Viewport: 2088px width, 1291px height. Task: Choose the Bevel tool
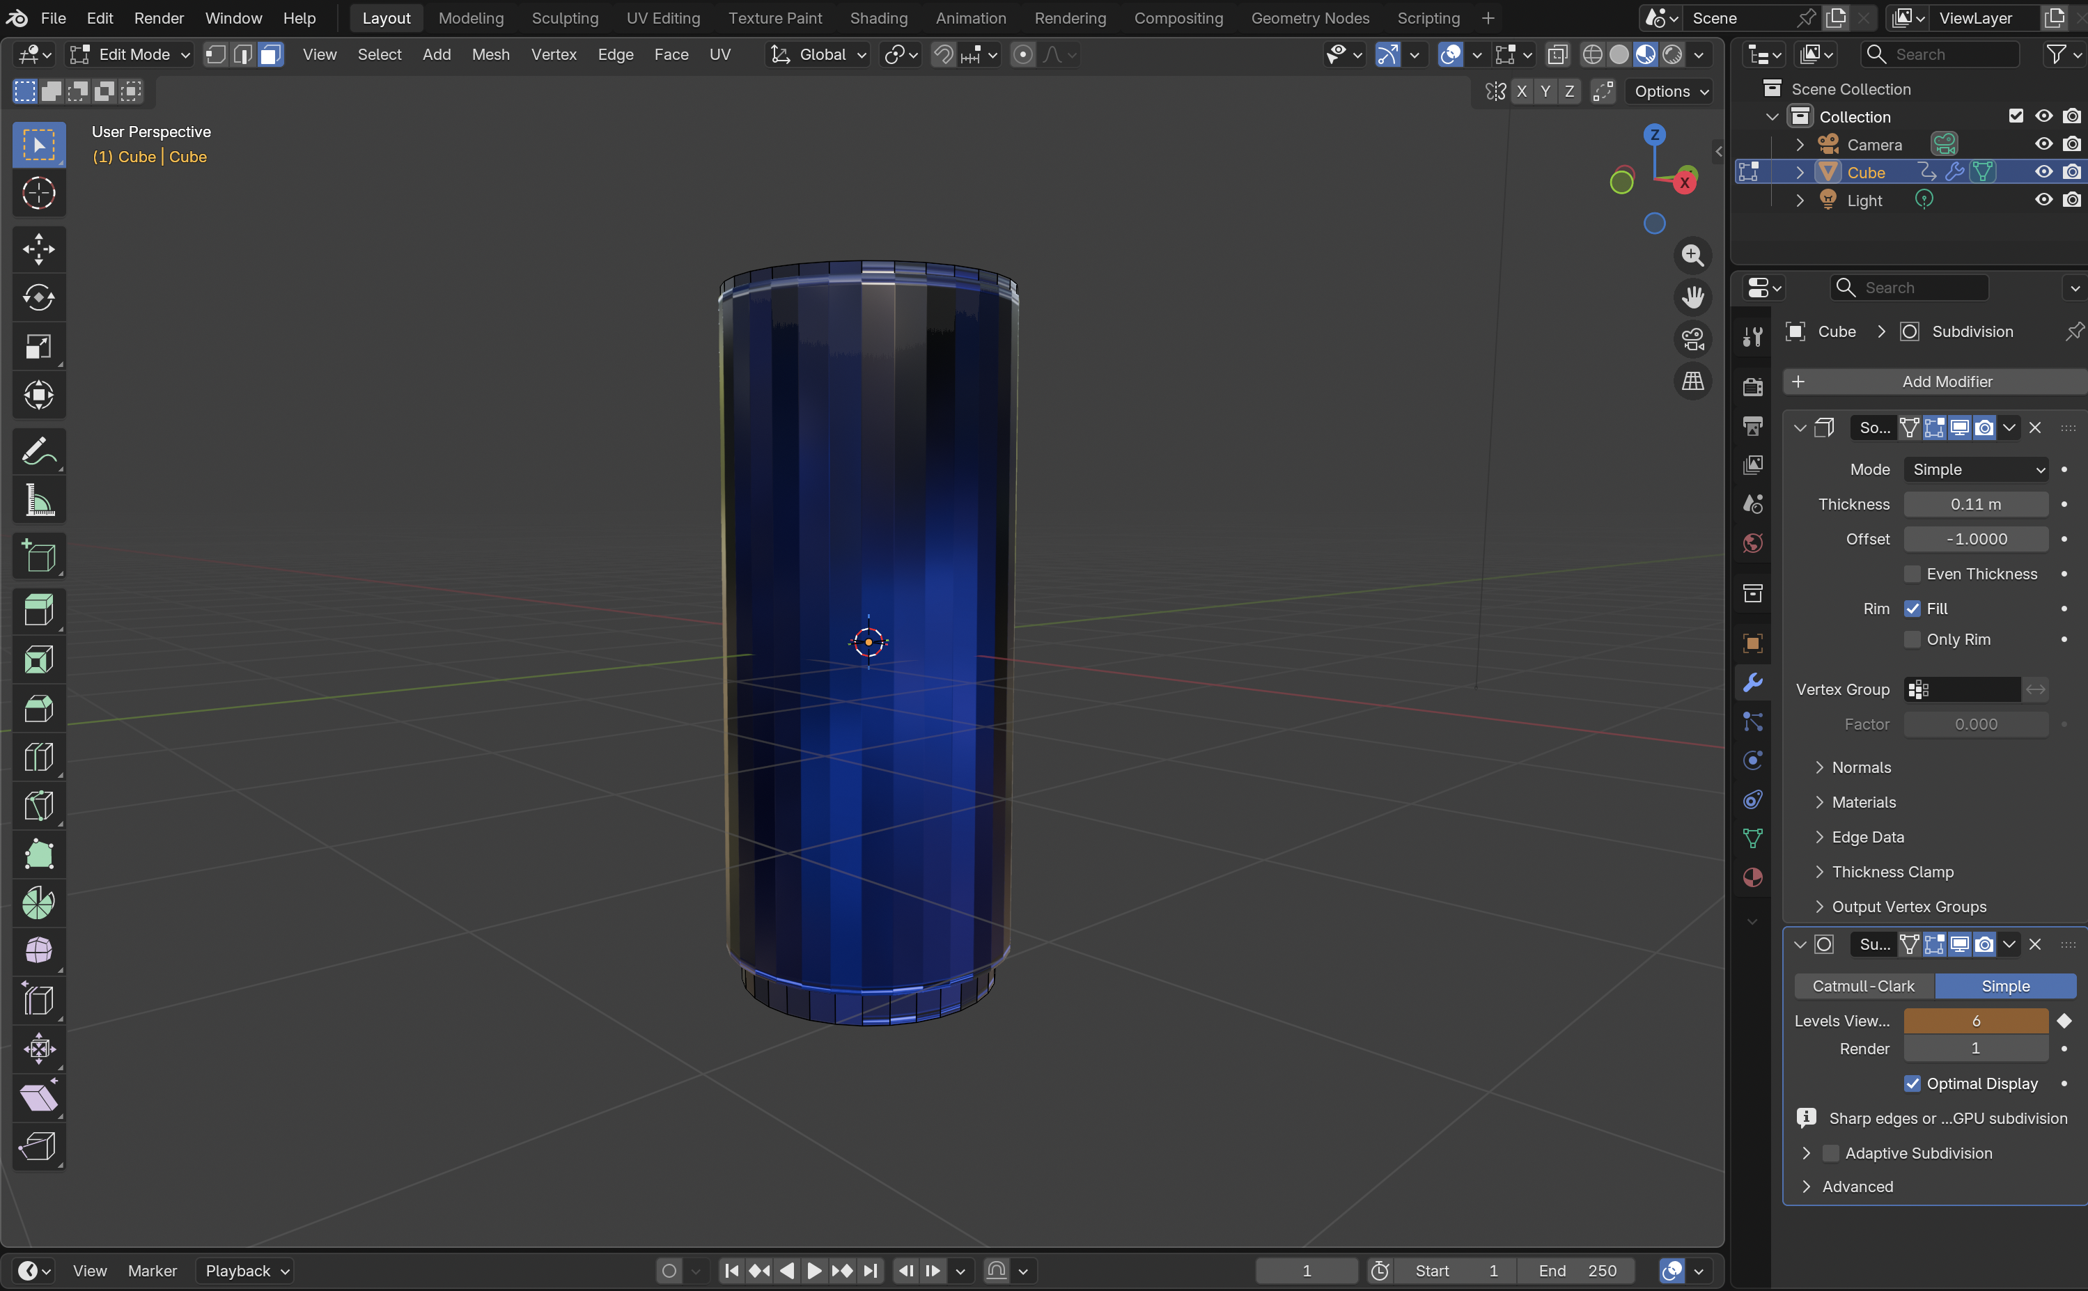click(x=38, y=708)
